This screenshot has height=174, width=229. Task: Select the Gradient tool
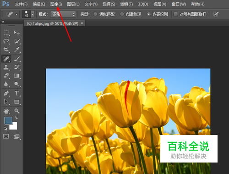(x=17, y=76)
